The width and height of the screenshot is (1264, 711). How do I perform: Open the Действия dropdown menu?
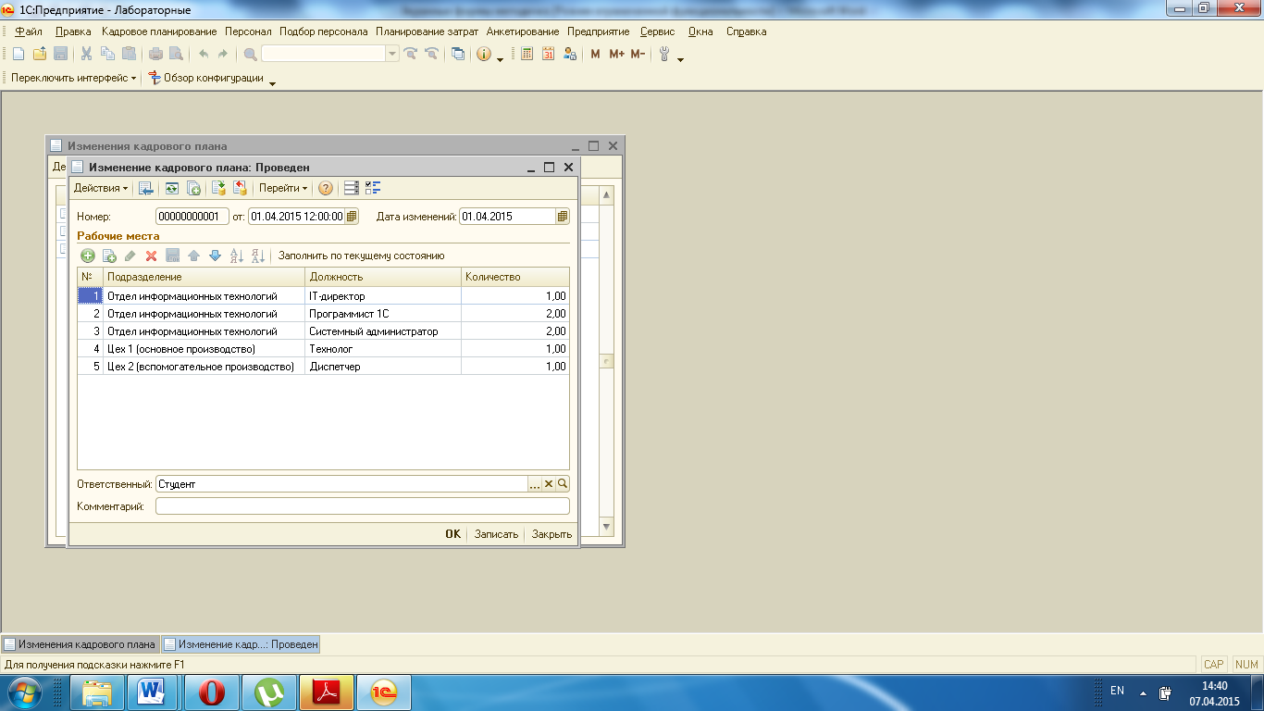click(x=101, y=188)
